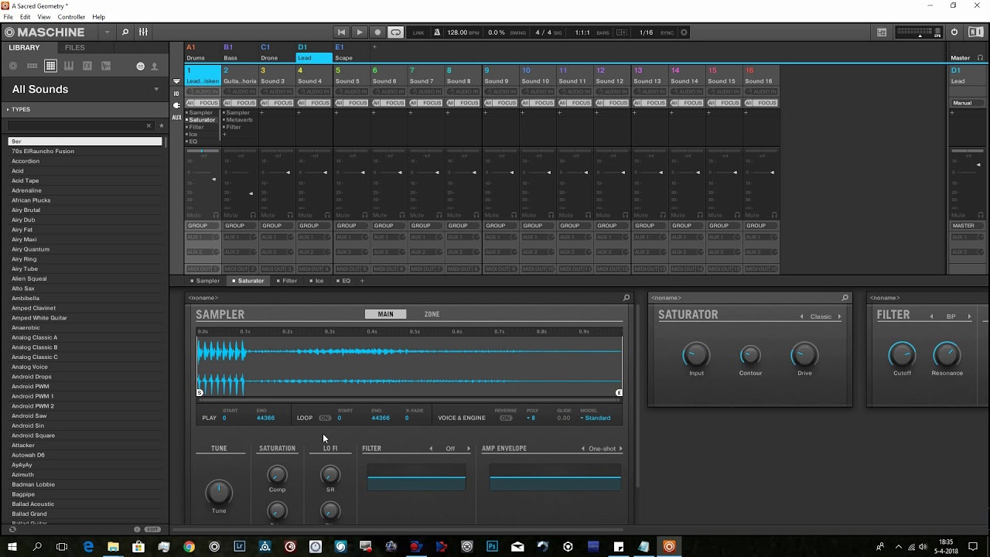This screenshot has height=557, width=990.
Task: Adjust the Saturator Drive knob
Action: point(804,355)
